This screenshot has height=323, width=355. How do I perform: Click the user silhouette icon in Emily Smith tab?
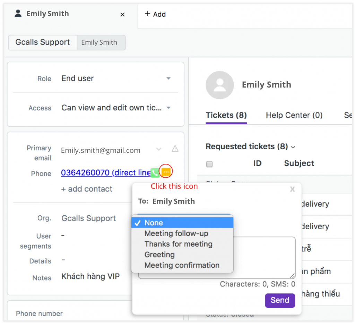click(18, 14)
